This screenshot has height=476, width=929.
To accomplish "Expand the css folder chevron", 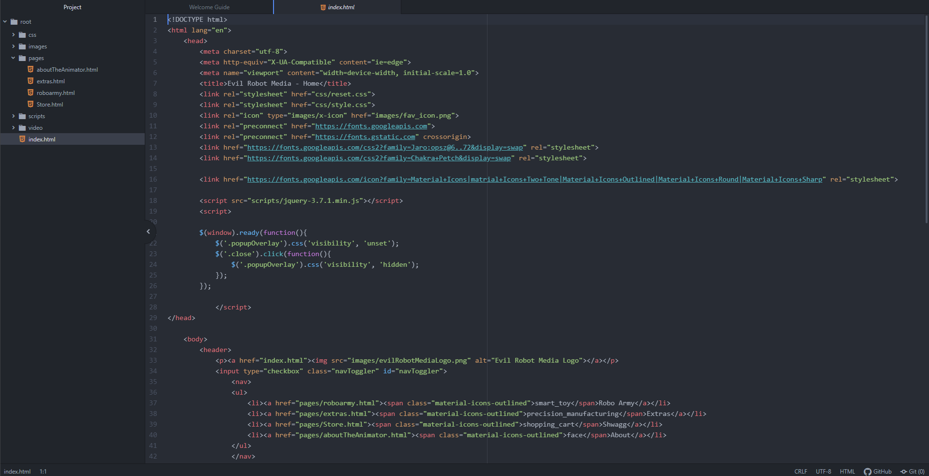I will (x=14, y=35).
